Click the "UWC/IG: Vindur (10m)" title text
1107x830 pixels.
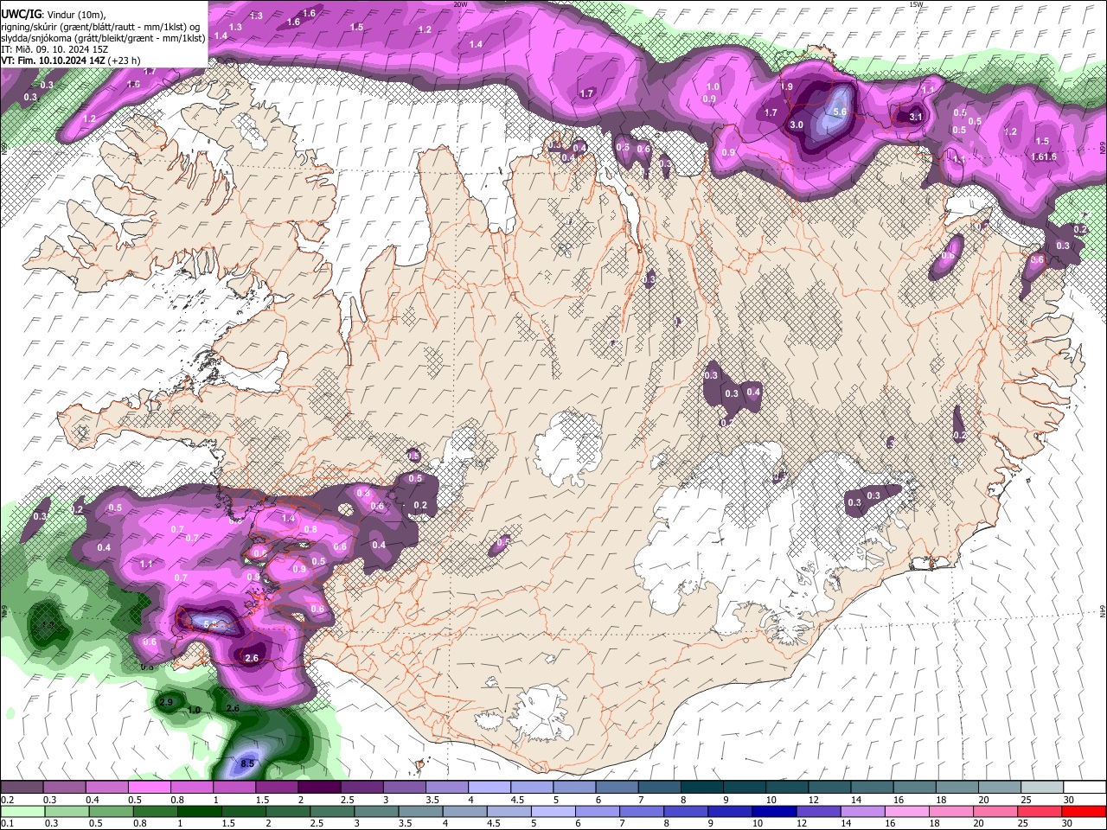coord(53,14)
